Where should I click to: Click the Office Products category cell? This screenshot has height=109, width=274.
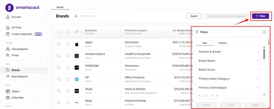pos(135,77)
